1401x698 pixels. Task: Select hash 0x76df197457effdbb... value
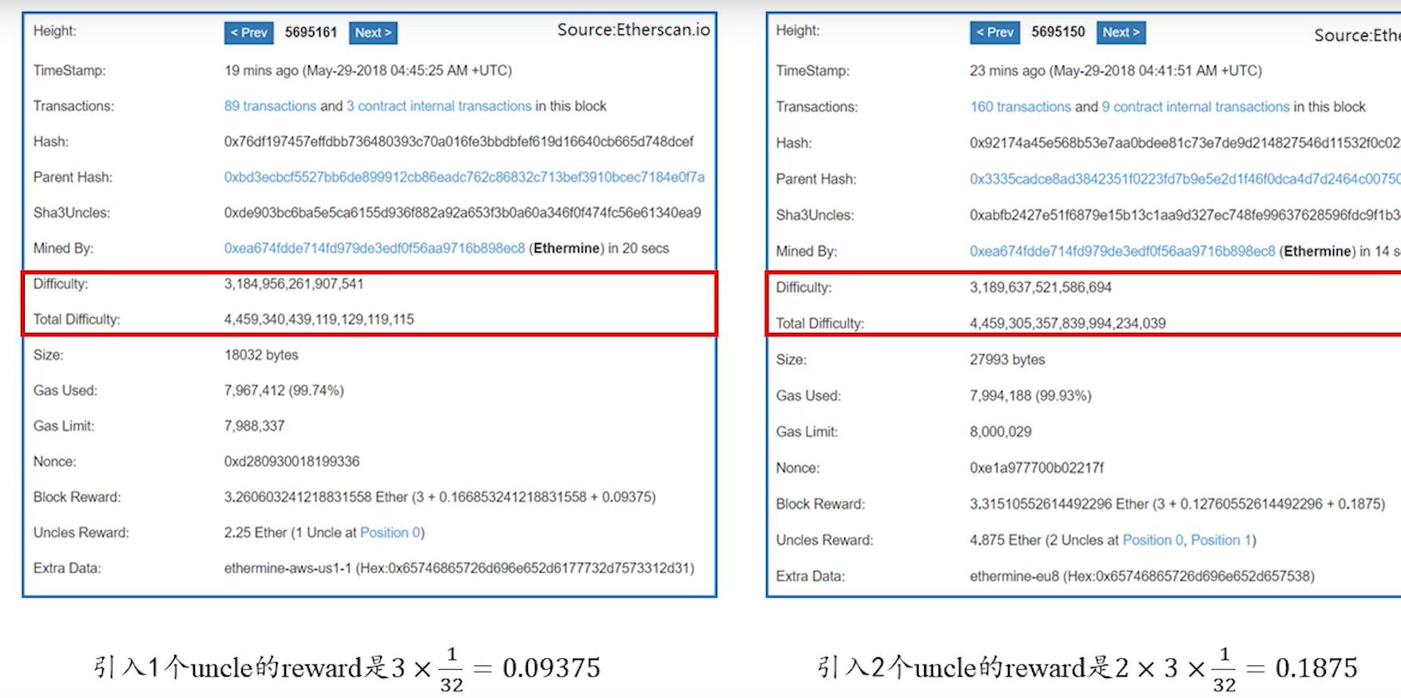[458, 142]
